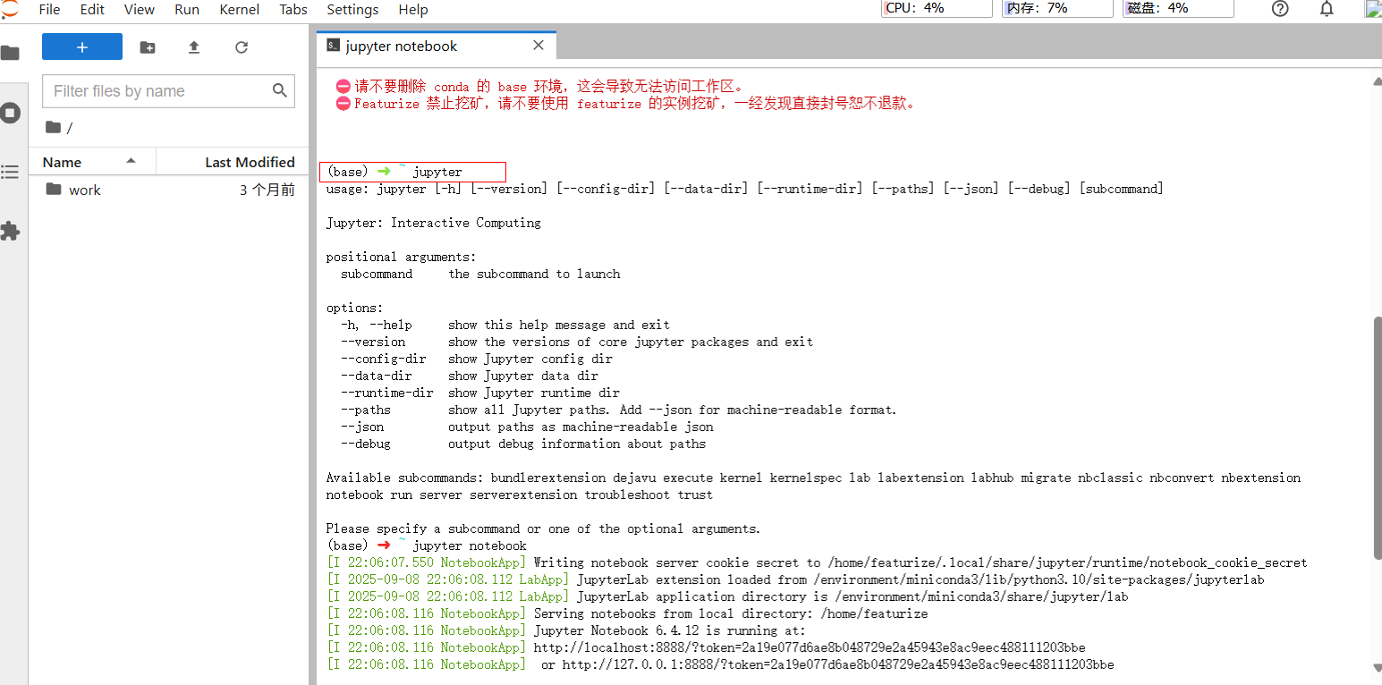Open the Extension Manager puzzle icon
The image size is (1382, 685).
tap(10, 232)
